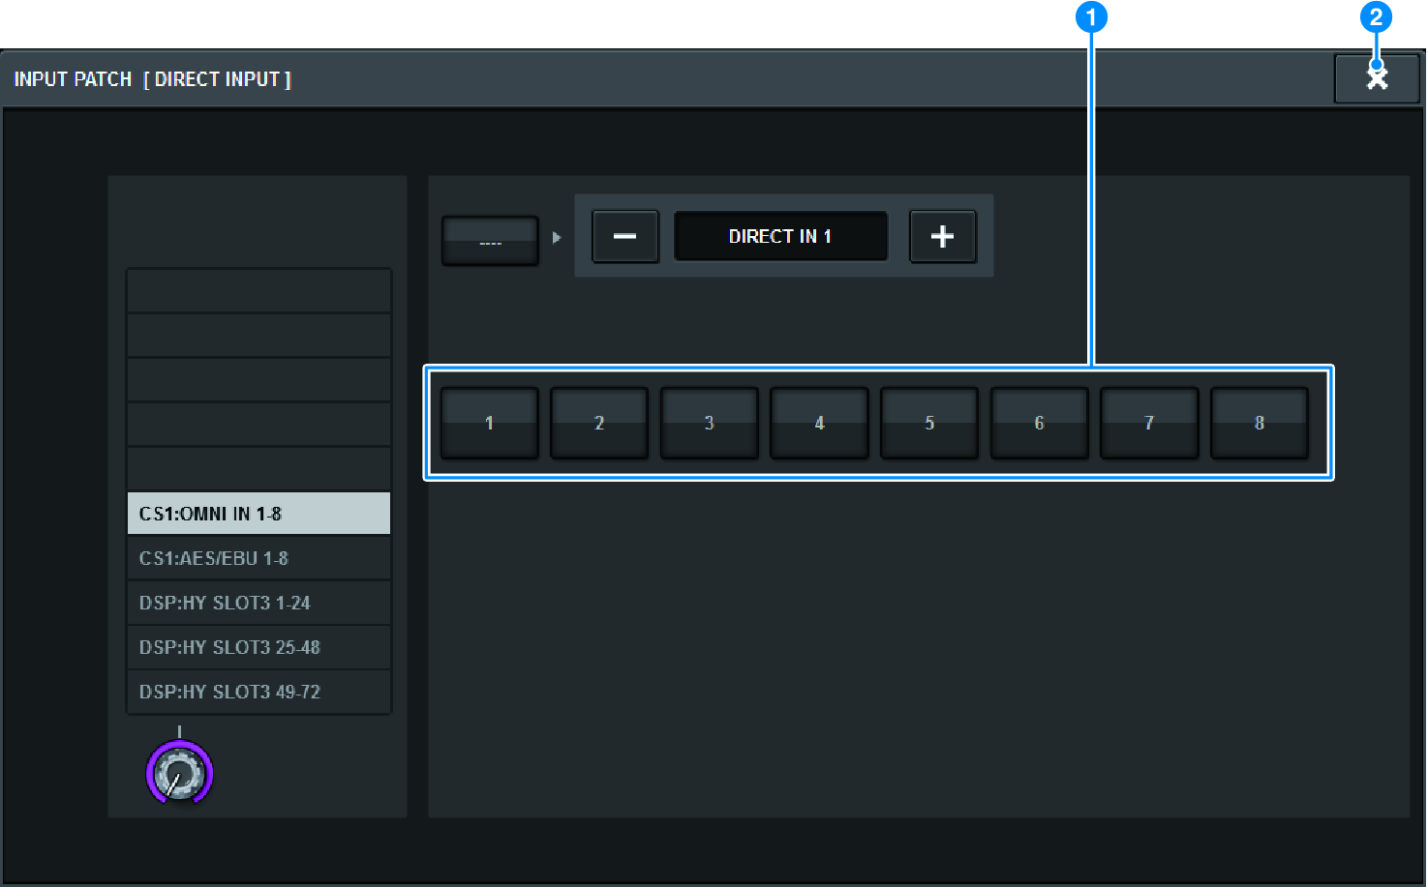Click the ---- patch source button

point(489,240)
